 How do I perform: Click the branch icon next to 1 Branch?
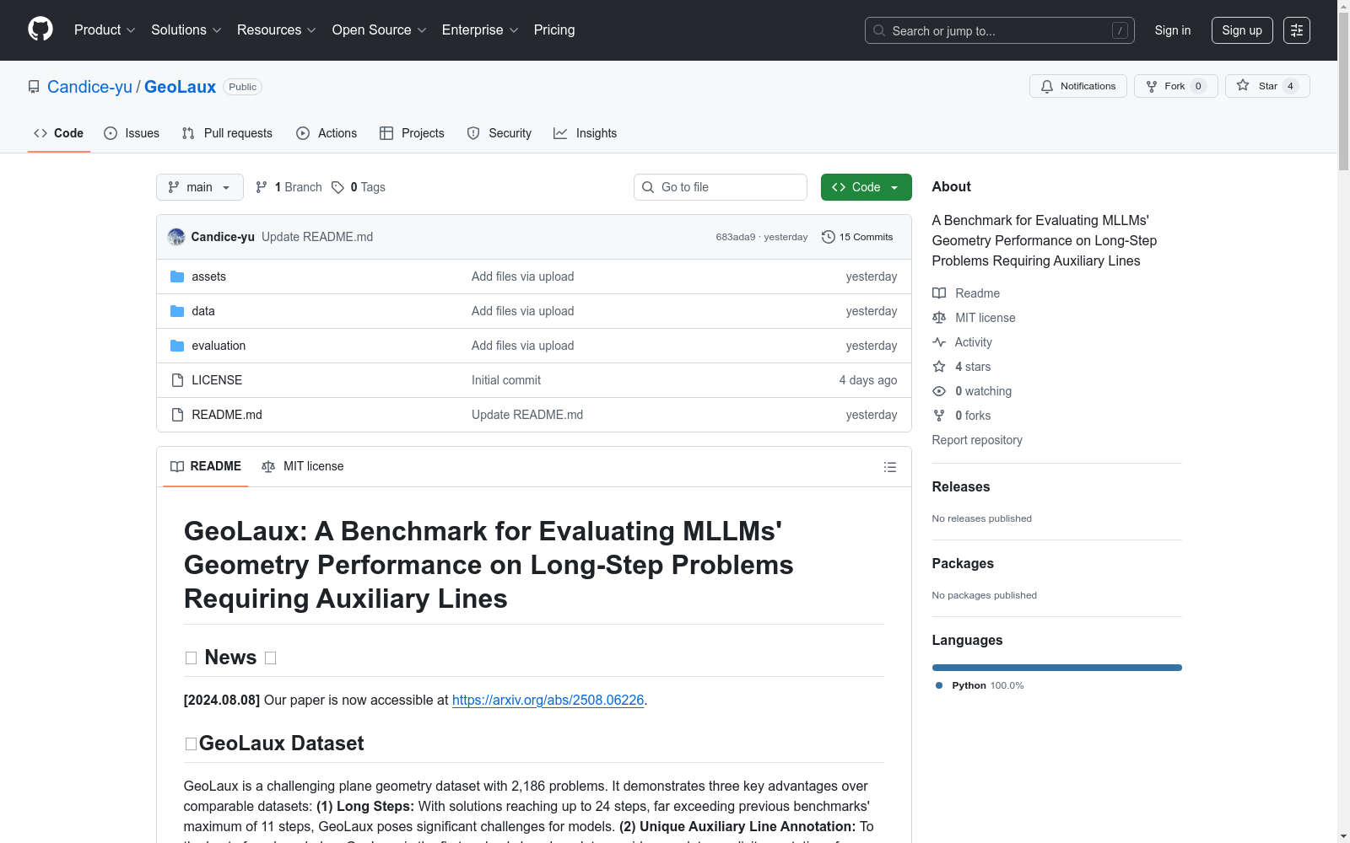tap(262, 187)
